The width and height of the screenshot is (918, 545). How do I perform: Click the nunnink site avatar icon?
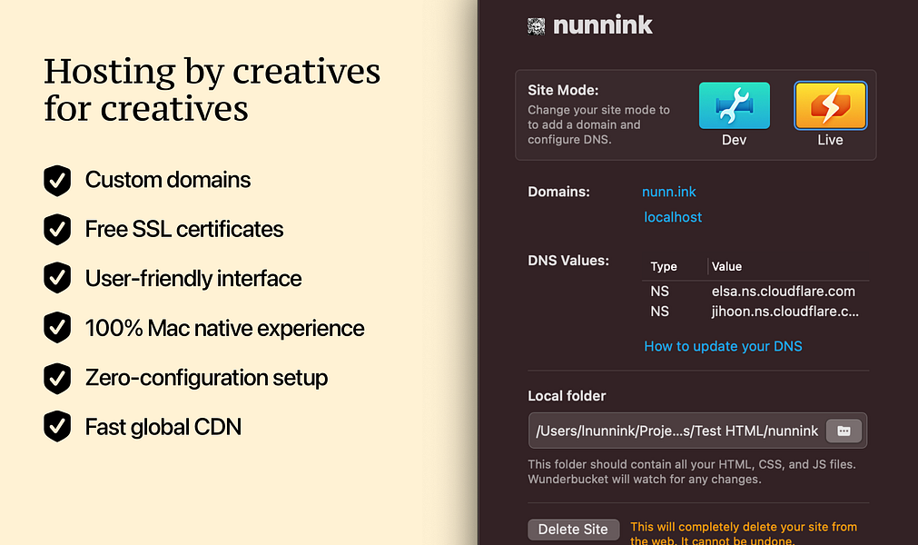point(536,26)
